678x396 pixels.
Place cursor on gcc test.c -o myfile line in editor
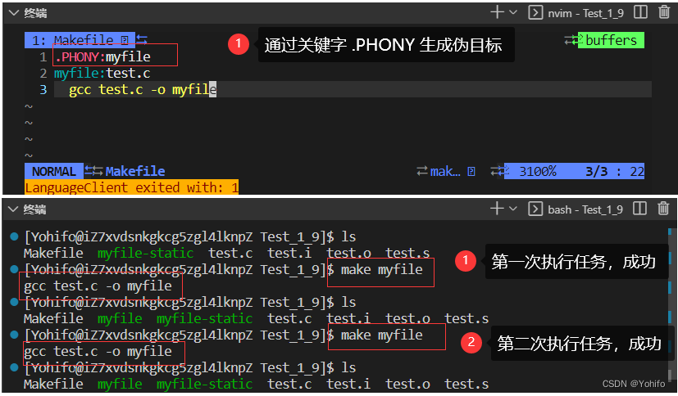[x=143, y=89]
